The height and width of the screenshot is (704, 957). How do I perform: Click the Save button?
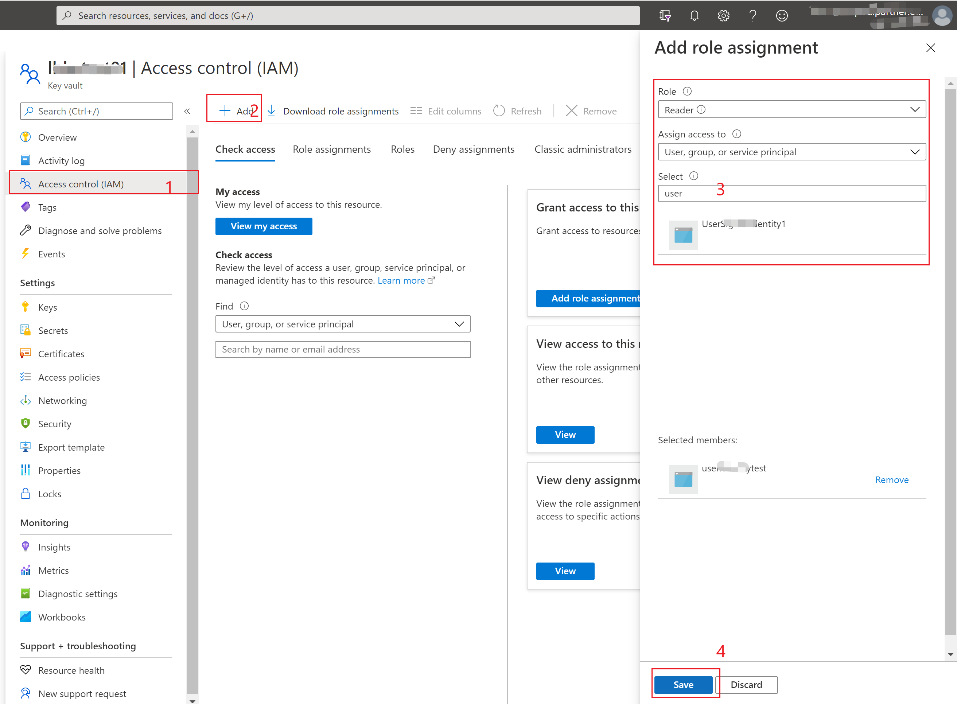pyautogui.click(x=683, y=685)
